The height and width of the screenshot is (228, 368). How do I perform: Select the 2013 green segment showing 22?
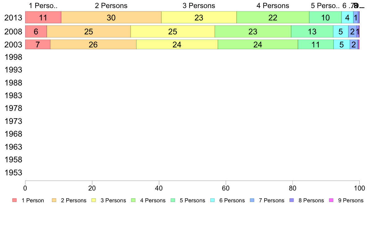(273, 17)
